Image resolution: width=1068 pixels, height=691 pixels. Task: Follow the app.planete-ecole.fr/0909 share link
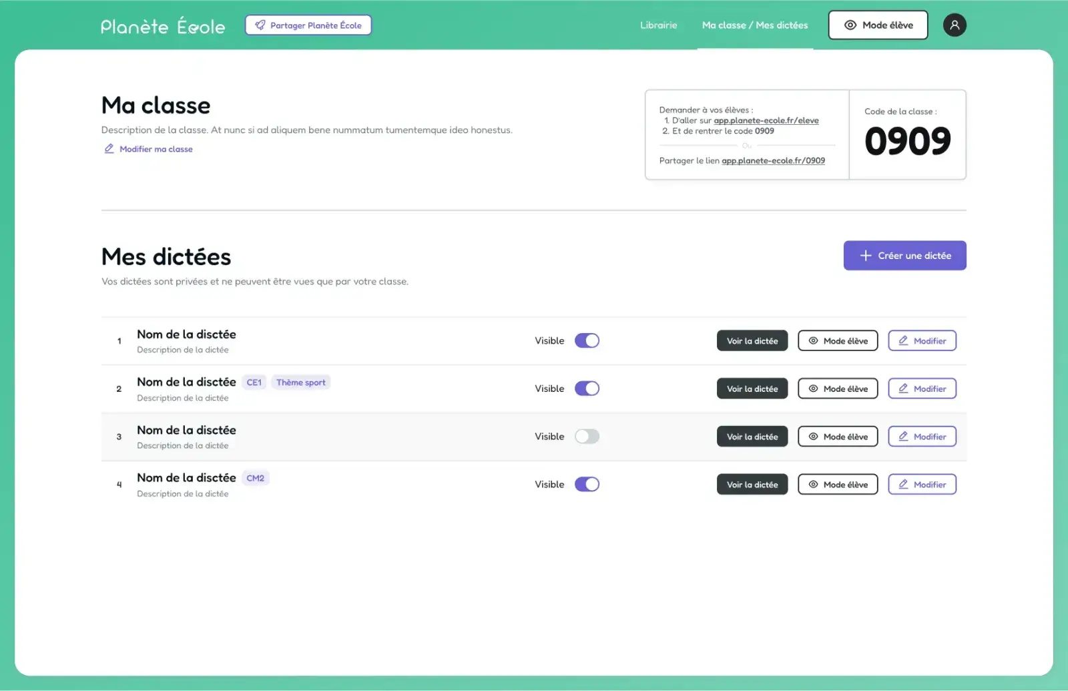773,161
